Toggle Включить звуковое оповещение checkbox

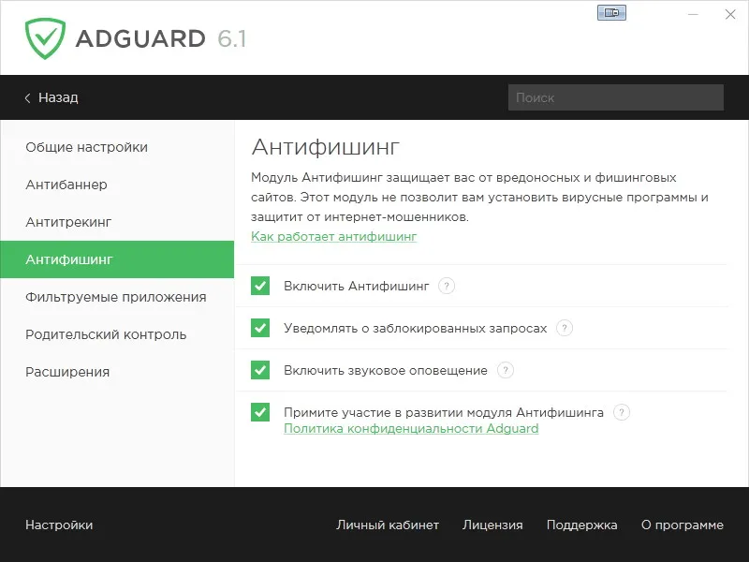[x=260, y=370]
